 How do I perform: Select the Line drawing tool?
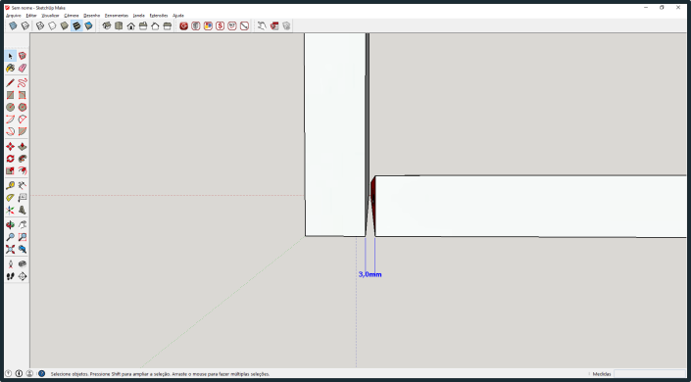[10, 83]
